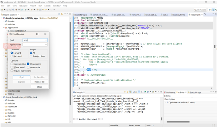This screenshot has height=127, width=217.
Task: Switch to the Problems tab
Action: (x=170, y=93)
